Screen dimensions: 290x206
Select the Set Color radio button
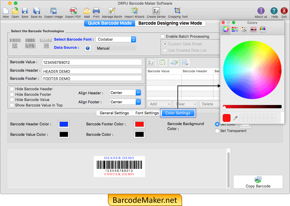point(217,124)
